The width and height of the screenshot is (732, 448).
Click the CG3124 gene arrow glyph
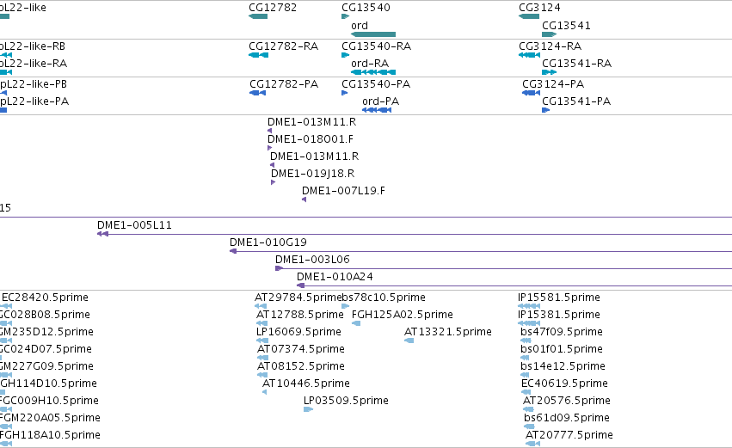pyautogui.click(x=529, y=16)
